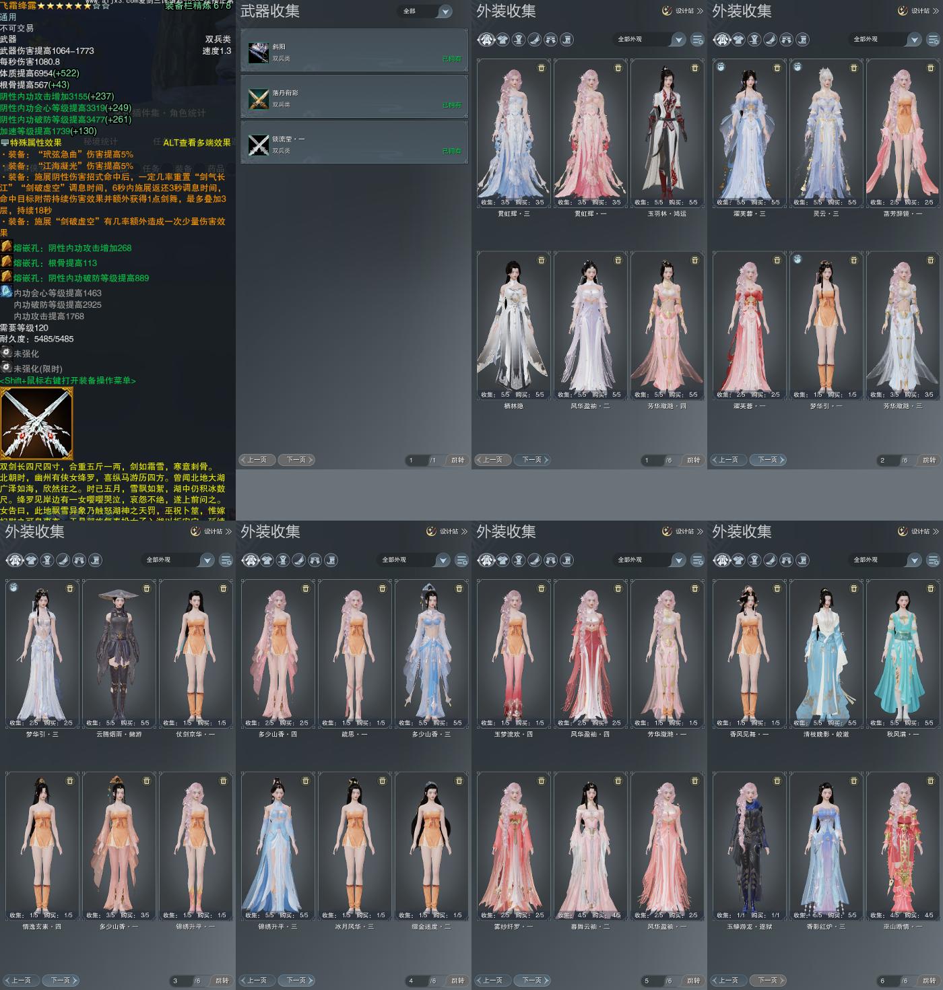Viewport: 943px width, 990px height.
Task: Click 上一页 on outfit page 2
Action: (729, 460)
